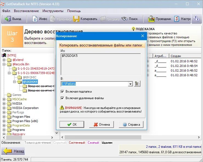
Task: Collapse the $R2GDGK5 tree node
Action: pos(14,82)
